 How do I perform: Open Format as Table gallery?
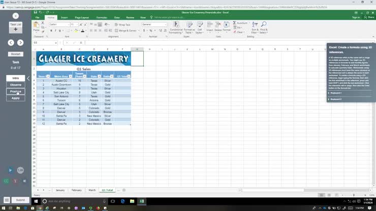click(189, 27)
